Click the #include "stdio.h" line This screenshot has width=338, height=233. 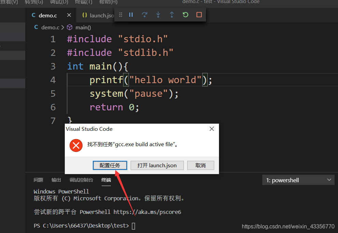tap(117, 39)
